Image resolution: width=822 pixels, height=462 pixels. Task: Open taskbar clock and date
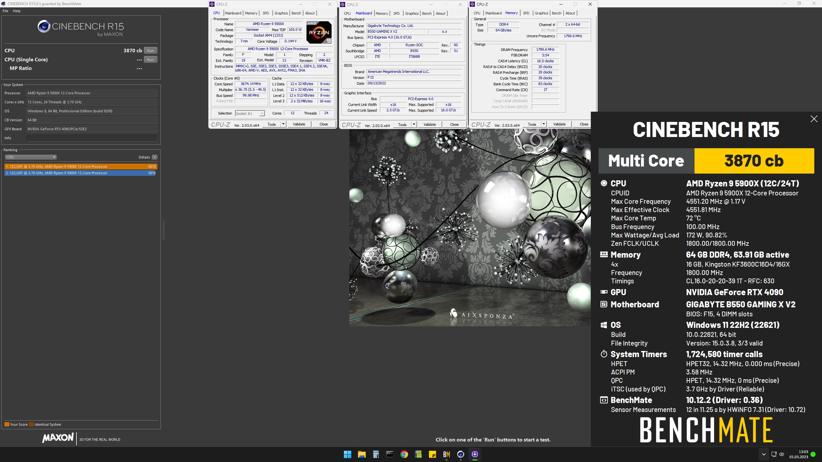[799, 454]
